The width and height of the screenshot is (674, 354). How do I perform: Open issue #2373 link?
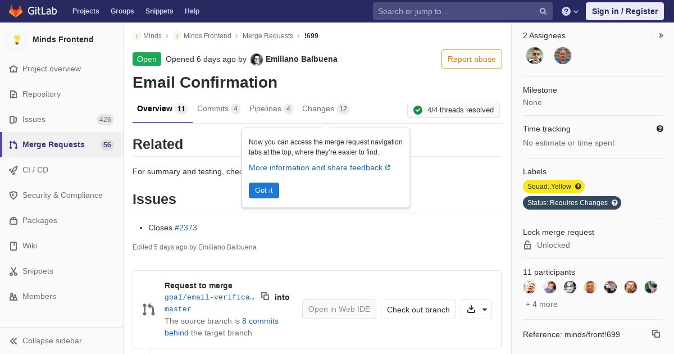185,228
